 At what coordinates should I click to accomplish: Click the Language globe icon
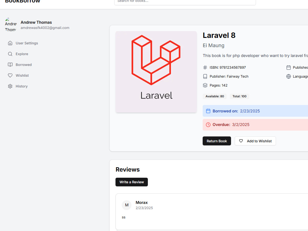click(288, 76)
